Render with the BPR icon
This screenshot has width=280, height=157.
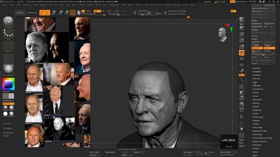(x=241, y=20)
